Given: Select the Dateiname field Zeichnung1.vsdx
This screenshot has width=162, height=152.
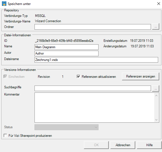Looking at the screenshot, I should 96,60.
